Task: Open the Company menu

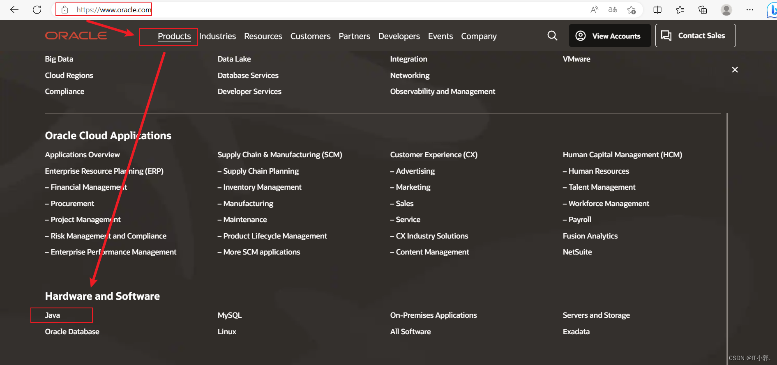Action: click(479, 36)
